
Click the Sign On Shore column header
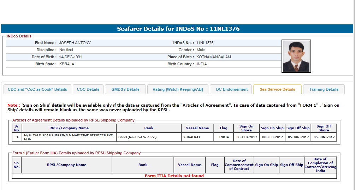pos(246,128)
